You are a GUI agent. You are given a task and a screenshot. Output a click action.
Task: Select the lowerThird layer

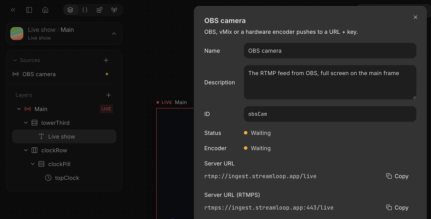point(64,123)
